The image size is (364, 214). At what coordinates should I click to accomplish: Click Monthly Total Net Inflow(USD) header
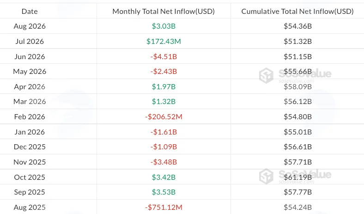pos(164,12)
